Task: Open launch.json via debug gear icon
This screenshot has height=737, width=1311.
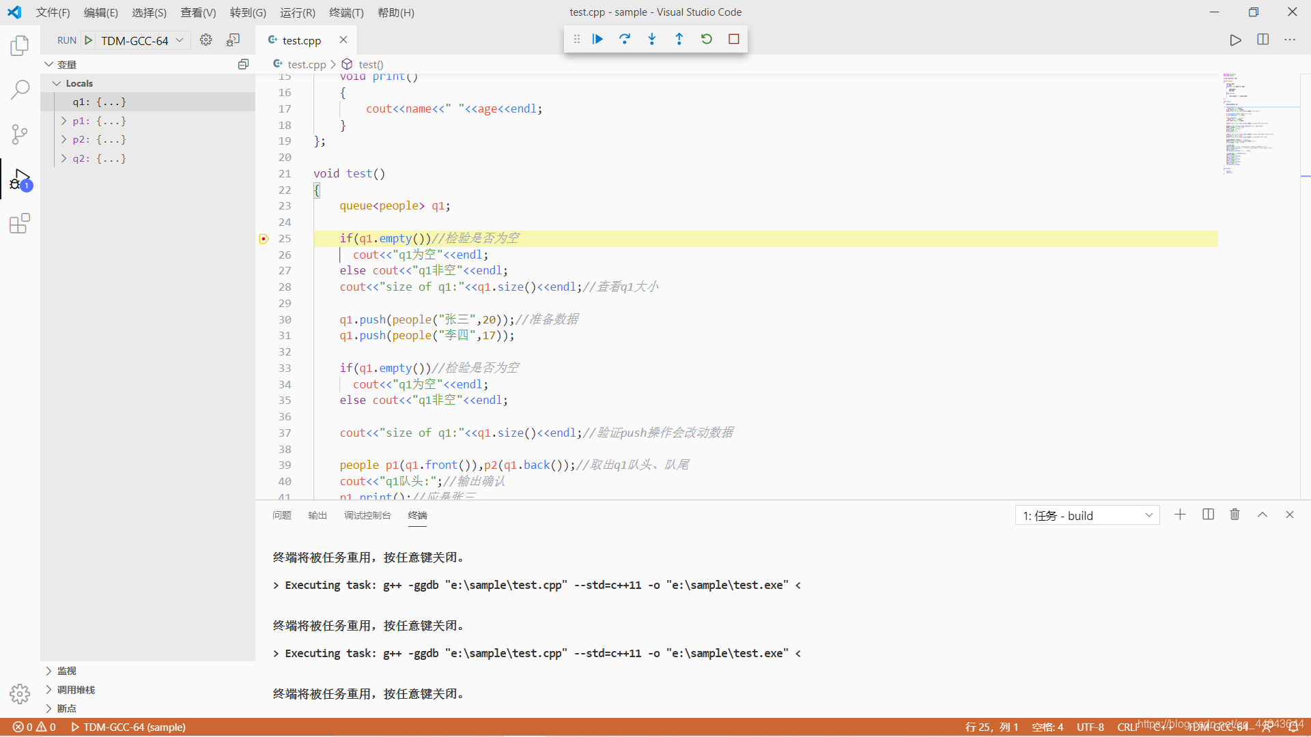Action: [x=206, y=40]
